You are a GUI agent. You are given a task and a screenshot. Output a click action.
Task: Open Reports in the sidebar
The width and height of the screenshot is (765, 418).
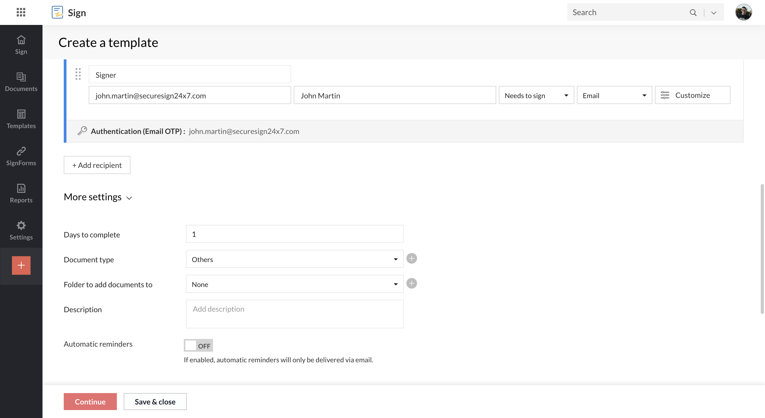pos(21,193)
